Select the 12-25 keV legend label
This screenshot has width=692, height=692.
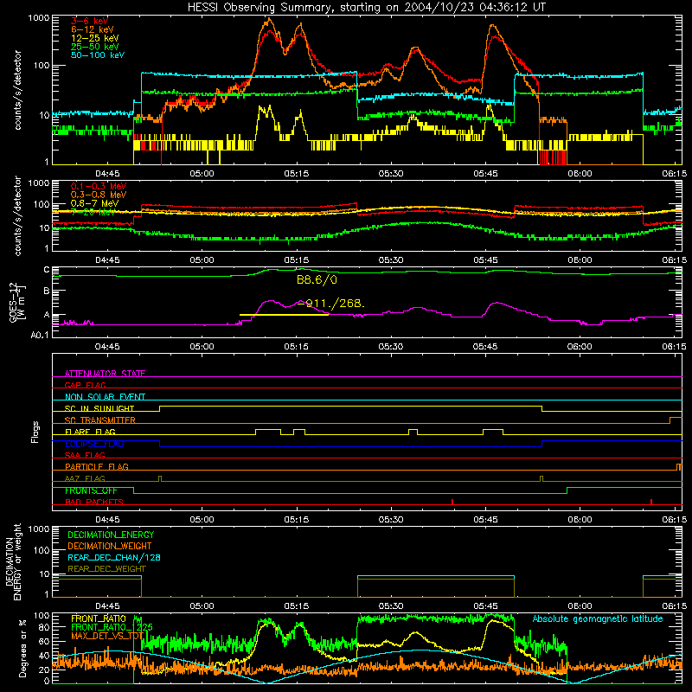click(95, 38)
